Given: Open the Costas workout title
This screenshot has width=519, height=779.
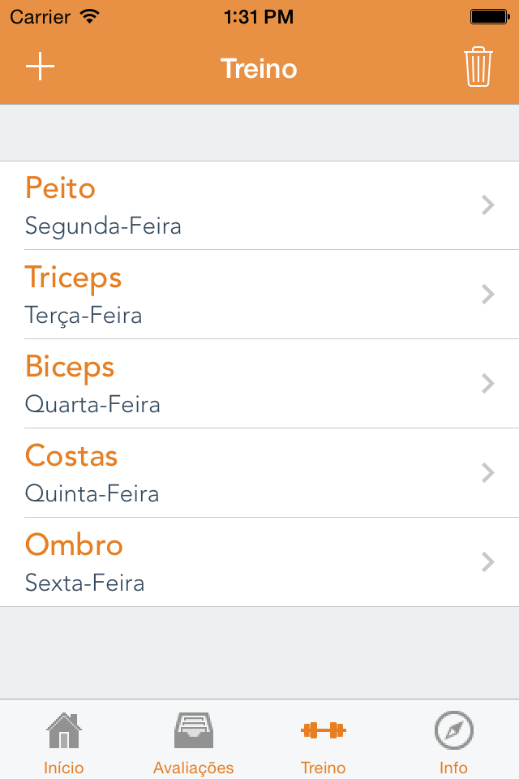Looking at the screenshot, I should 71,456.
